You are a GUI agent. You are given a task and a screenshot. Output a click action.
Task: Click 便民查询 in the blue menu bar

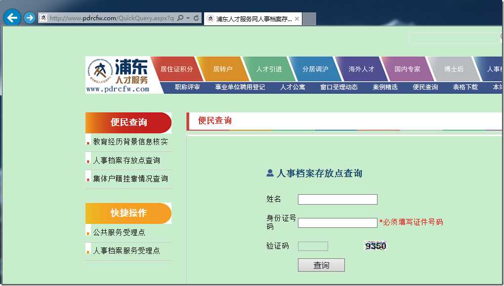coord(425,87)
